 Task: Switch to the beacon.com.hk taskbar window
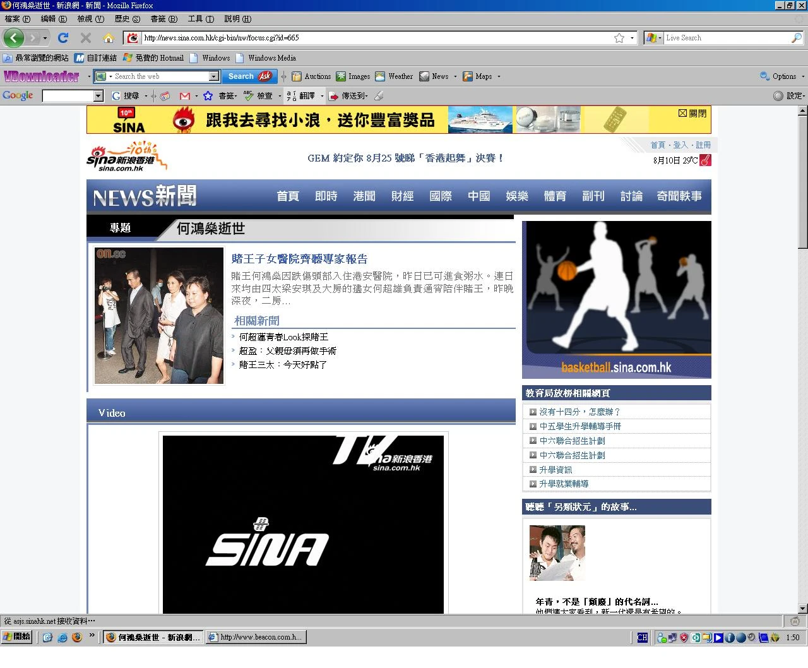tap(256, 638)
